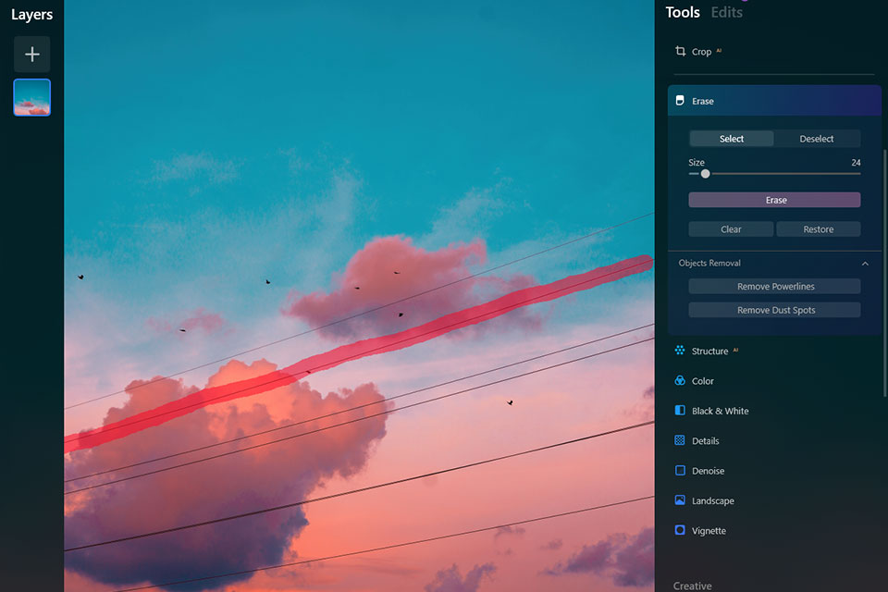Screen dimensions: 888x592
Task: Open the Black & White label
Action: [720, 412]
